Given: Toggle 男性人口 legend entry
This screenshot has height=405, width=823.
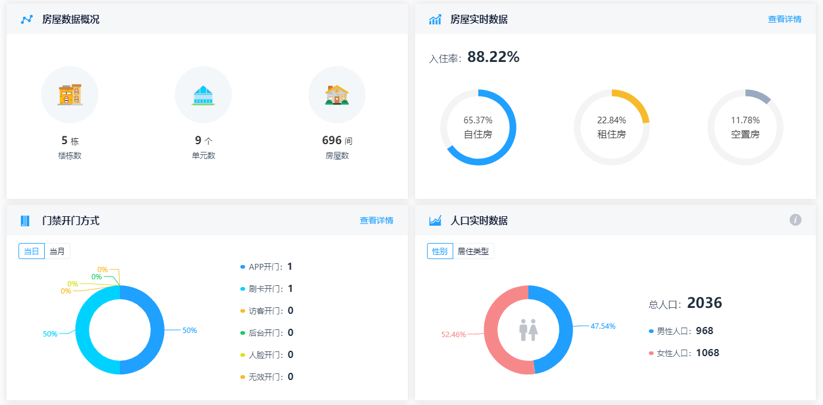Looking at the screenshot, I should [x=681, y=331].
